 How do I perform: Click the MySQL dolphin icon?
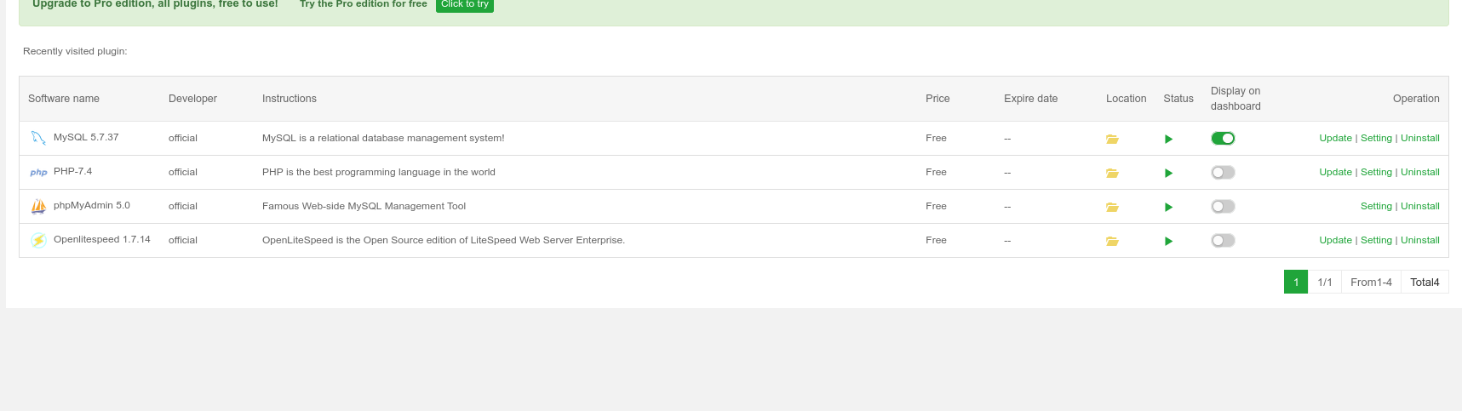tap(38, 138)
